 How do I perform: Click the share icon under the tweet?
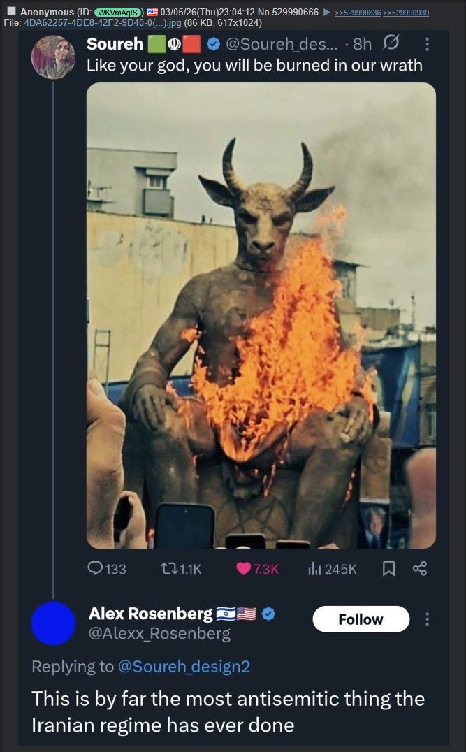[419, 569]
